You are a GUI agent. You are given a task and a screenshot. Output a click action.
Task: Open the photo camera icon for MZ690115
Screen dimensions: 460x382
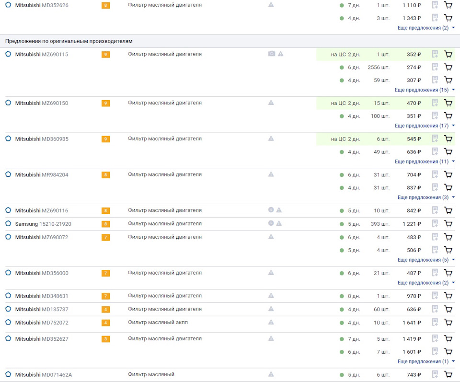[272, 54]
